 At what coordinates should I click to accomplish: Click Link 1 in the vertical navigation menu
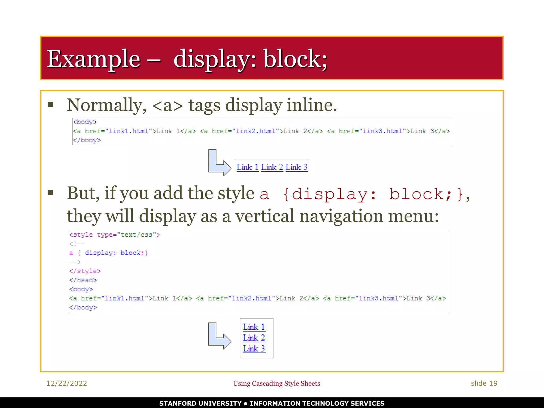pos(254,327)
